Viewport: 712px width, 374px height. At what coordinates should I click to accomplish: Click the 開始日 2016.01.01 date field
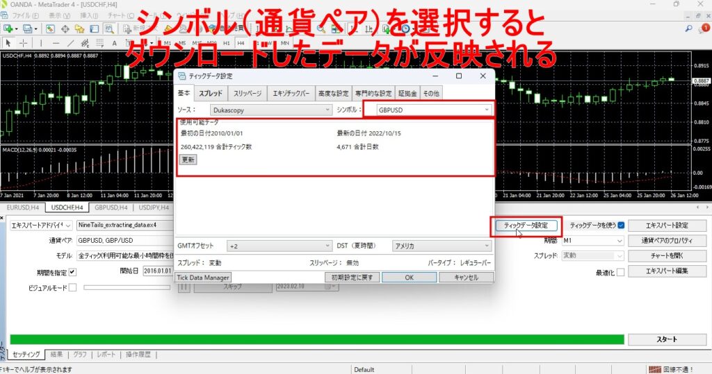158,271
